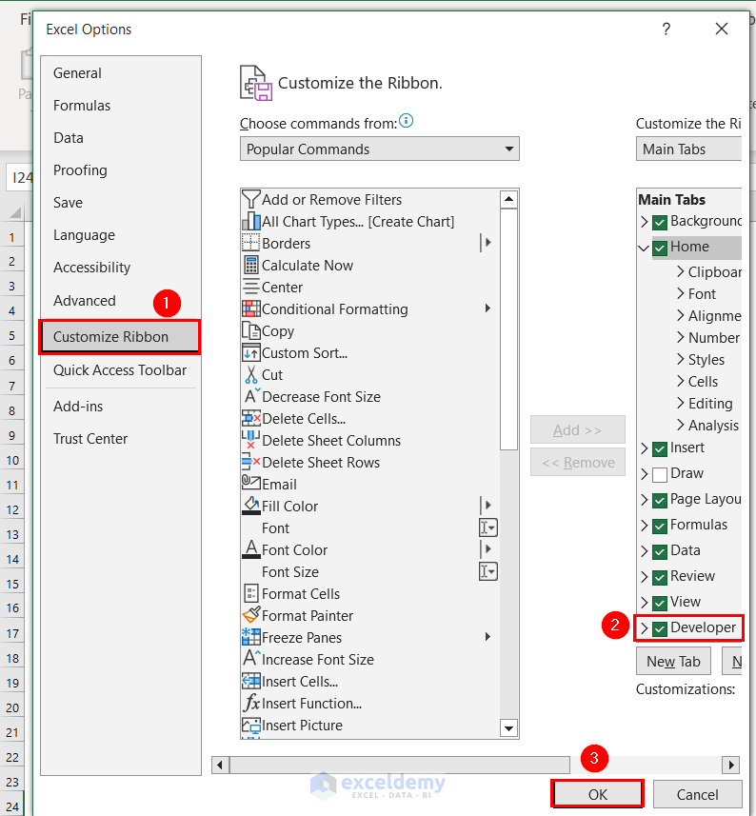Click the Add >> button
The width and height of the screenshot is (756, 816).
coord(578,429)
